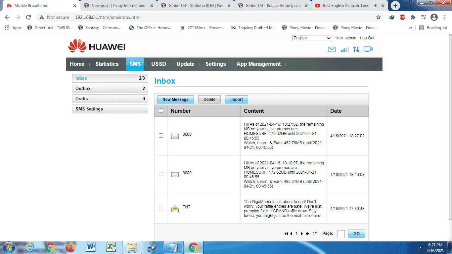Click the page number input field
This screenshot has height=254, width=452.
(x=341, y=234)
